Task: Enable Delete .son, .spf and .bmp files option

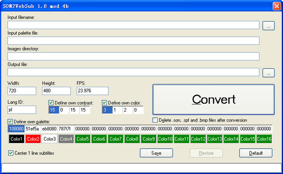Action: click(155, 120)
